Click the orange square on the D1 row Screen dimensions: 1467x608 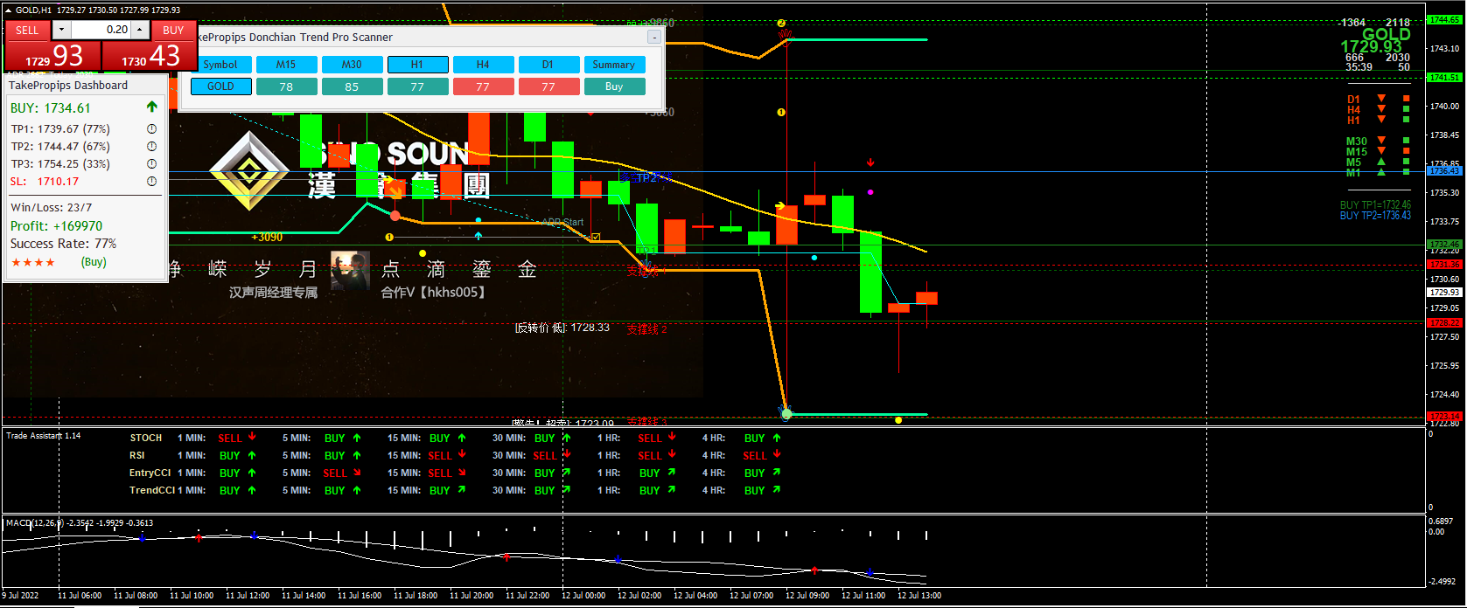click(x=1407, y=99)
